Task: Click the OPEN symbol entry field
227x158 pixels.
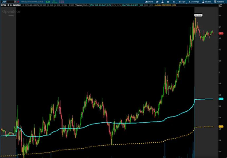Action: pyautogui.click(x=8, y=2)
